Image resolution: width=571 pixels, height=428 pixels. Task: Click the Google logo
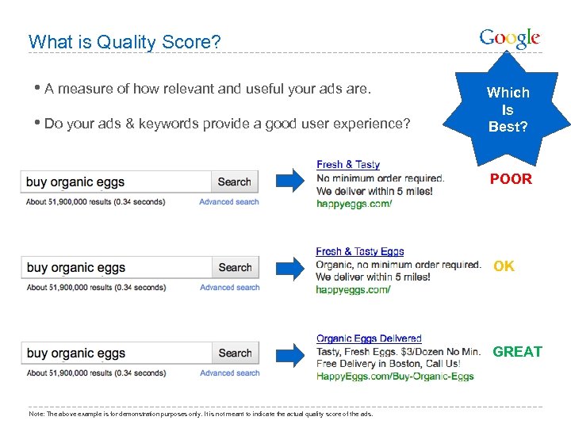[509, 38]
